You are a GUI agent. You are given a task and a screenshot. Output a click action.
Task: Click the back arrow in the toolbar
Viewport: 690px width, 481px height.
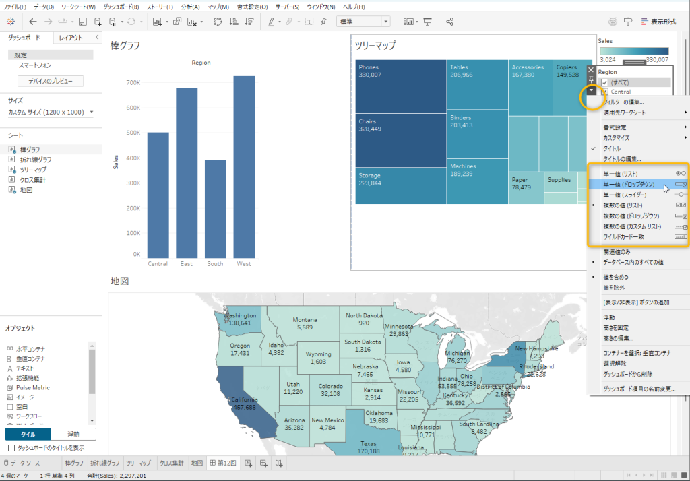pos(32,22)
